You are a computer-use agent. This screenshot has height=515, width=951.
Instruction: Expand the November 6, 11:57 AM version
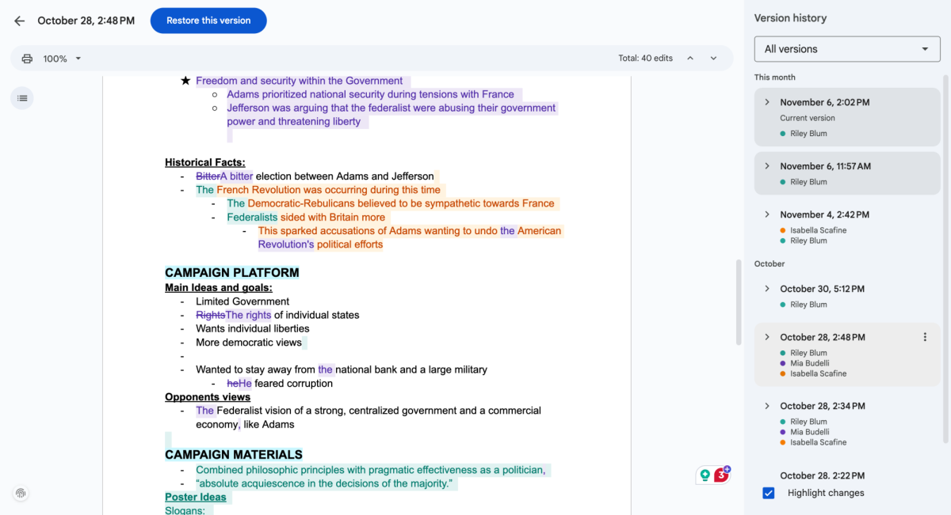click(767, 166)
